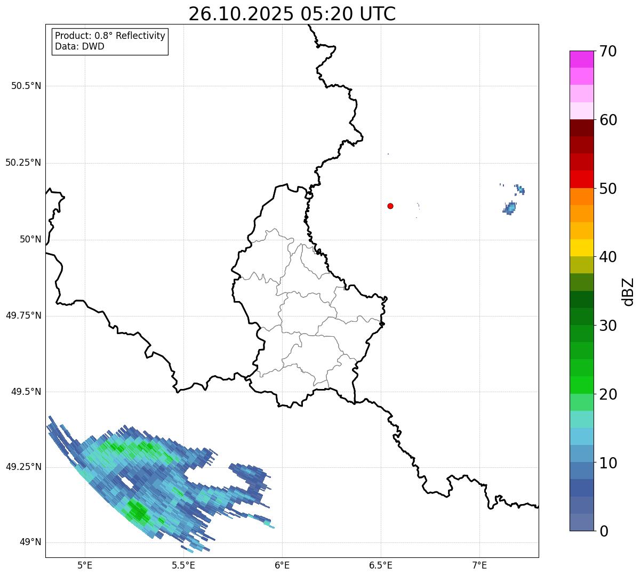This screenshot has height=576, width=641.
Task: Click the 50.5°N latitude label
Action: [x=26, y=86]
